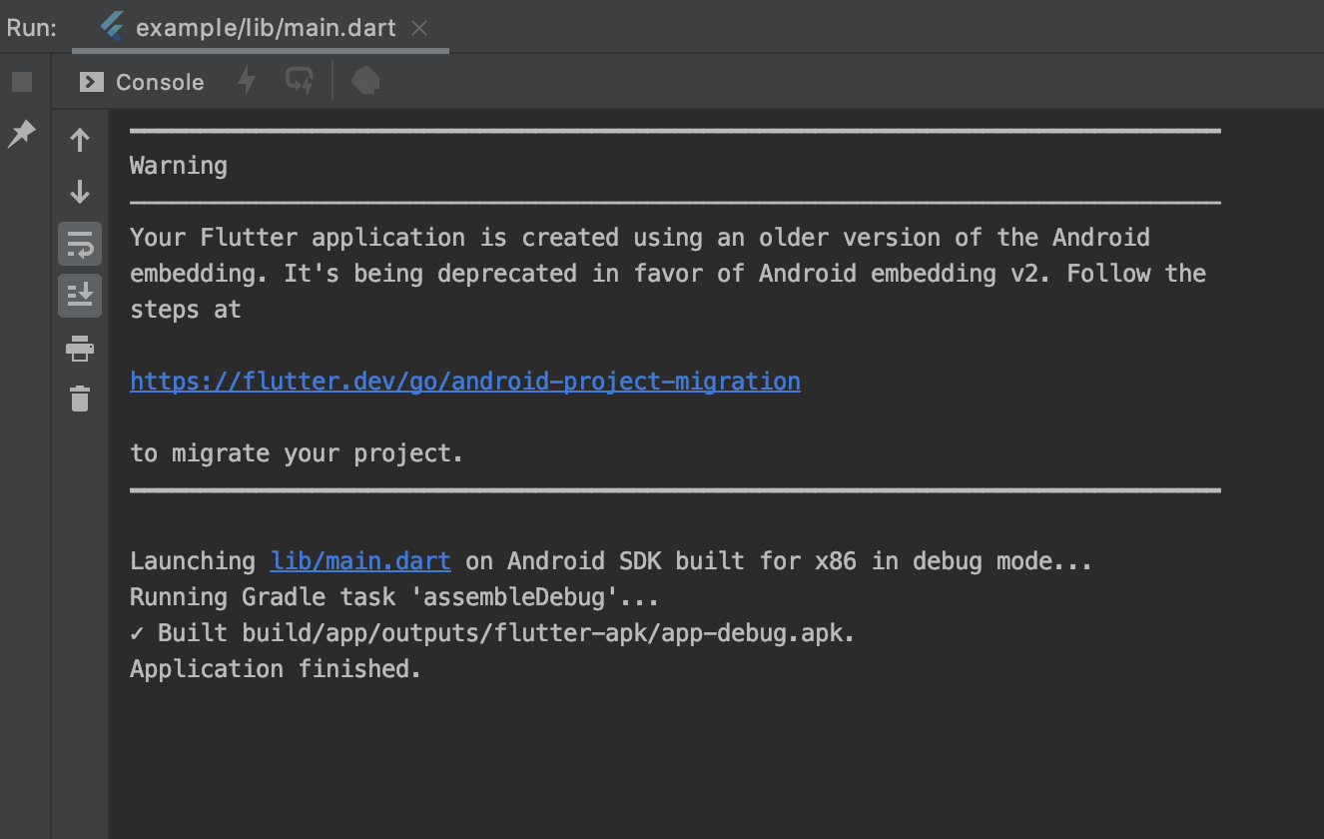Jump up the stack trace with the up arrow
This screenshot has width=1324, height=839.
click(x=80, y=140)
